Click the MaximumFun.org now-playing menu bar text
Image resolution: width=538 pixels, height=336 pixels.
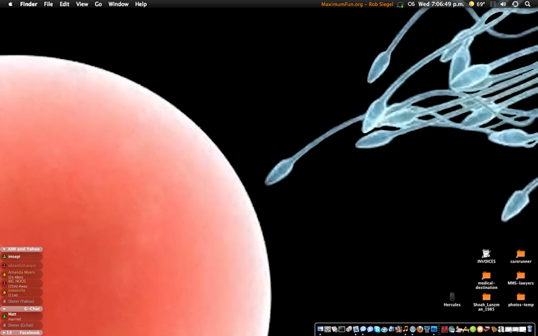point(357,4)
